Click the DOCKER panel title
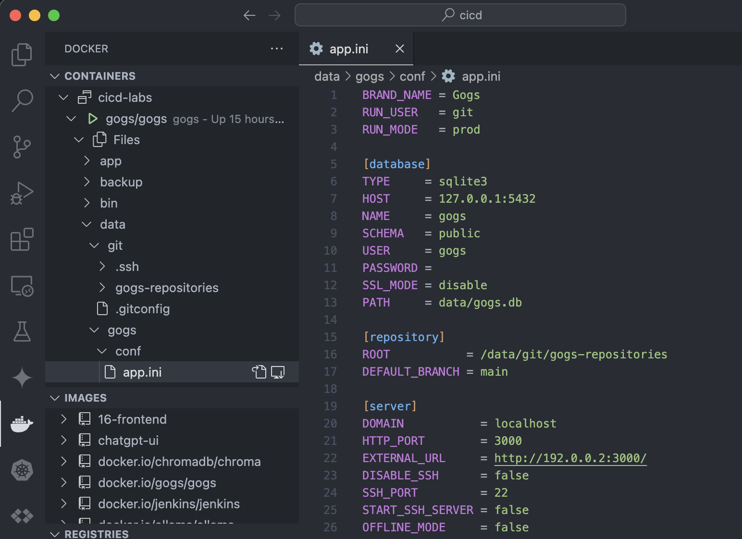 pos(87,49)
